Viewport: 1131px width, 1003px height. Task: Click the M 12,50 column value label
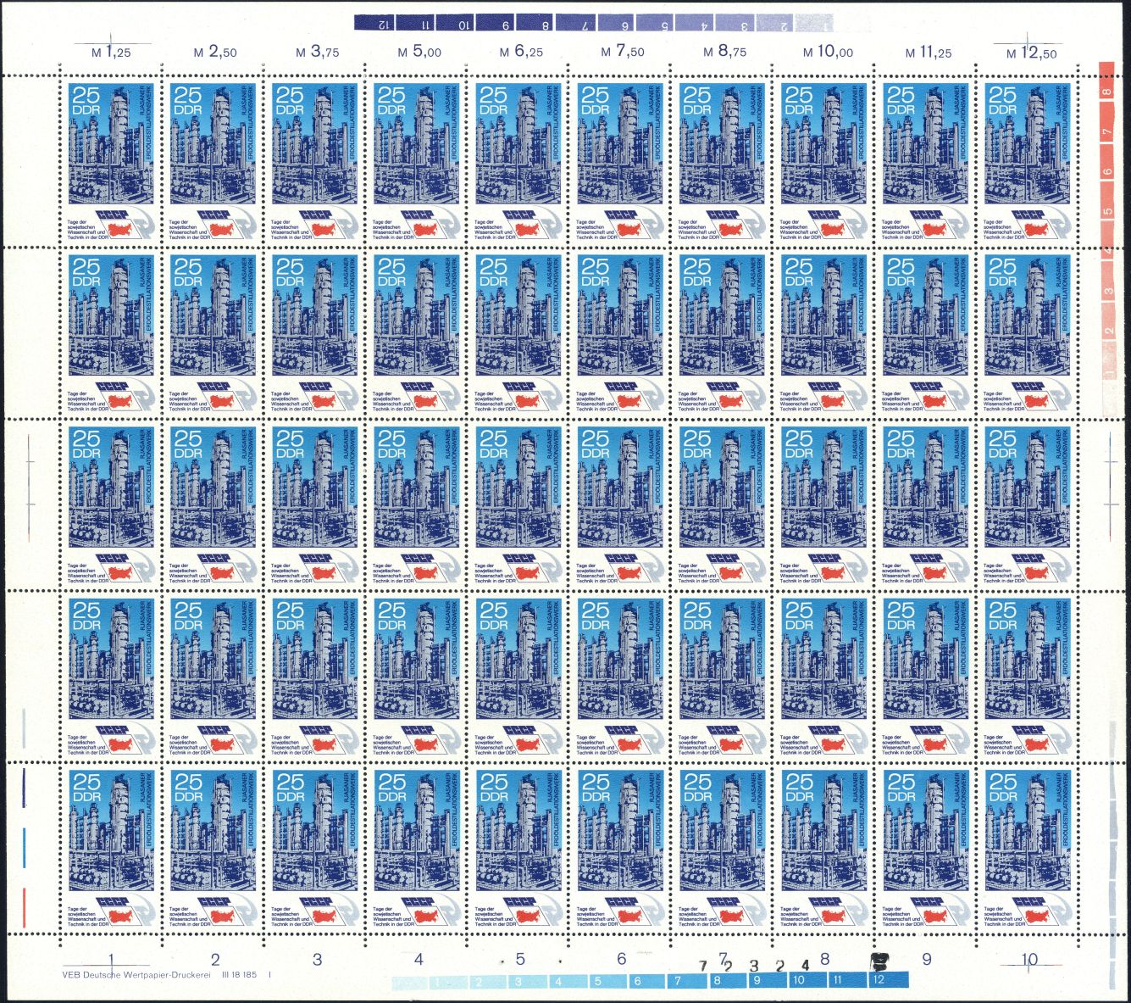click(x=1031, y=53)
